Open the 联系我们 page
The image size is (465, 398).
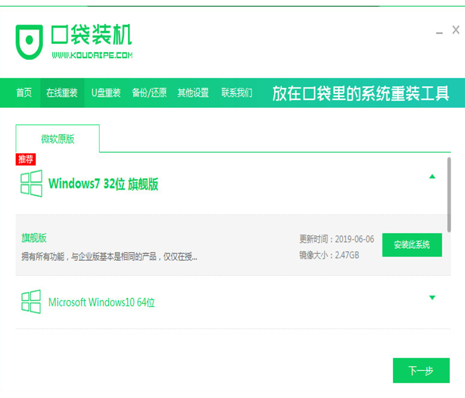tap(236, 93)
